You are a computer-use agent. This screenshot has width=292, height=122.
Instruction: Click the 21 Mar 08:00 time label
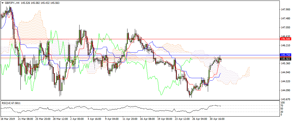coord(26,119)
